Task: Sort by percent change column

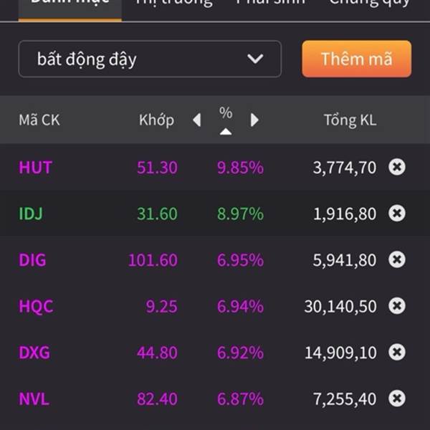Action: (x=226, y=120)
